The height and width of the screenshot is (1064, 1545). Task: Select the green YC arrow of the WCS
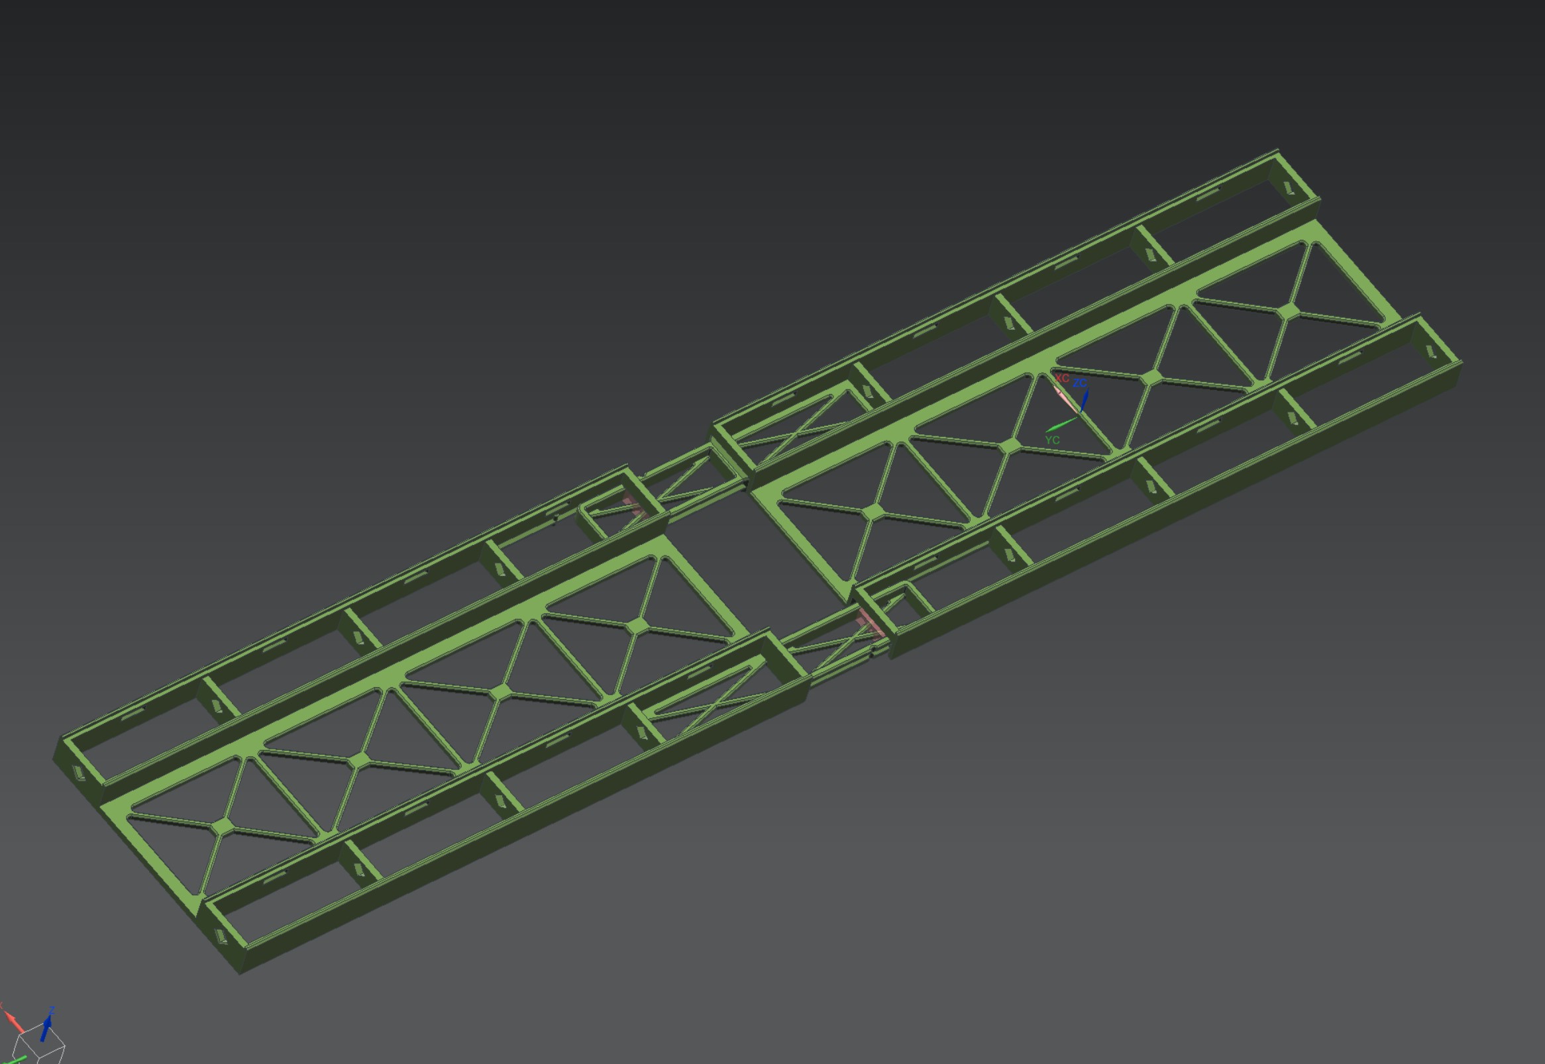(x=1061, y=424)
